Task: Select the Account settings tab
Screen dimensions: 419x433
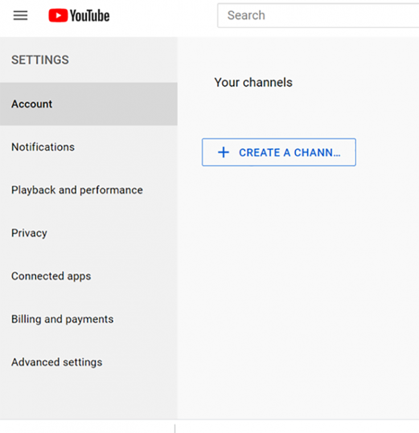Action: (x=89, y=104)
